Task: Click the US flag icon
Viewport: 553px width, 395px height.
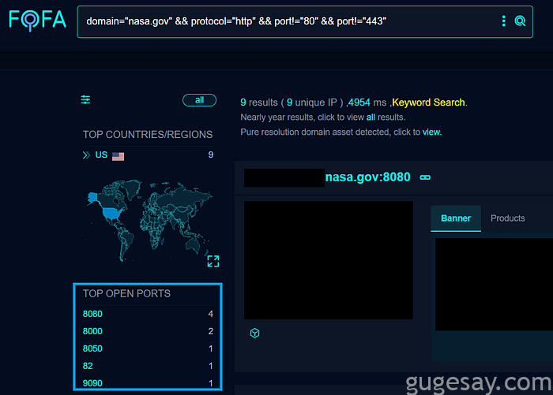Action: 118,156
